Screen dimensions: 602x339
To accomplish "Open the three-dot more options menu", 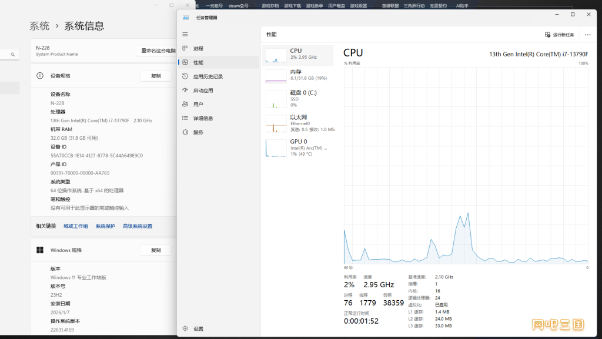I will 587,35.
